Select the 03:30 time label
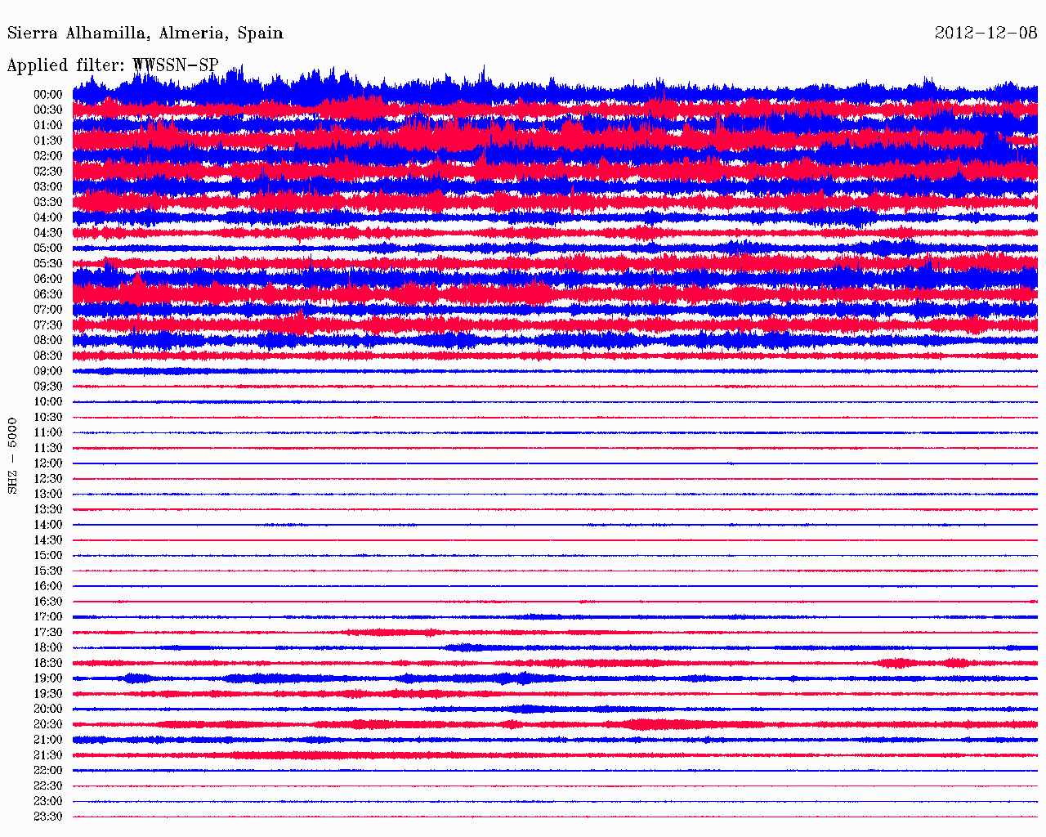Screen dimensions: 1046x837 point(48,203)
